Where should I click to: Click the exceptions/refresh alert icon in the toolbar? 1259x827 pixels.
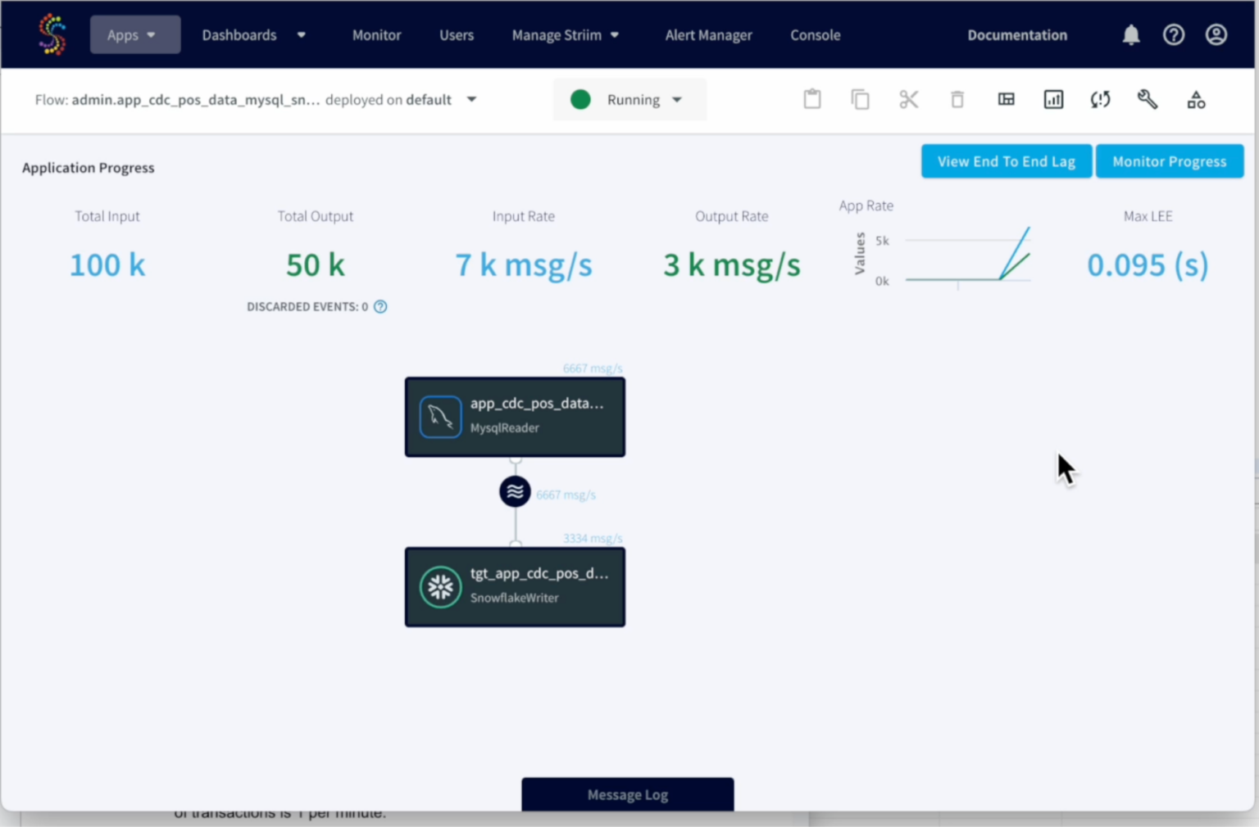point(1100,99)
